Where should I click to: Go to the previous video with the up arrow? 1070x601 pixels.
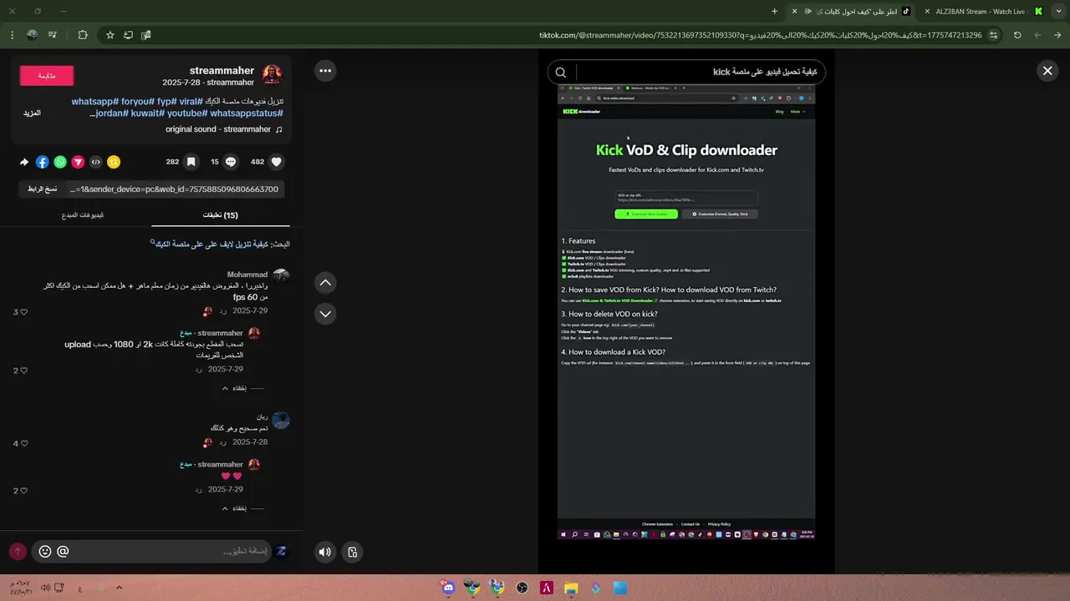[325, 283]
